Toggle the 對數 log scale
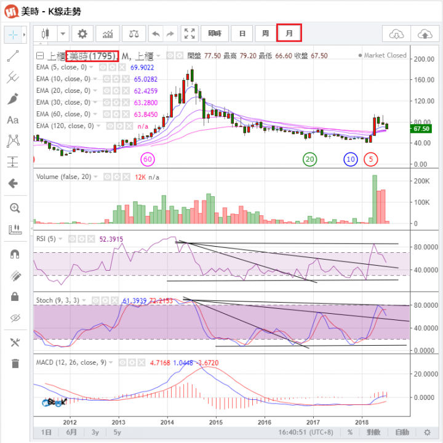The image size is (443, 443). coord(373,433)
